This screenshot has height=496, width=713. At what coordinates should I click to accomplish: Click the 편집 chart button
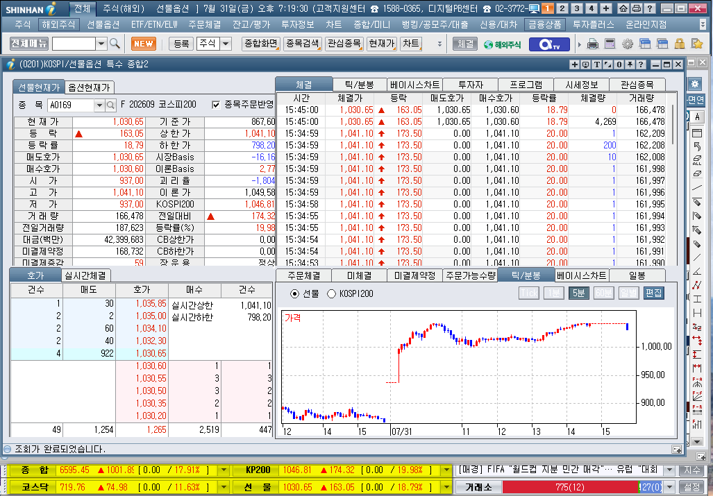[x=653, y=293]
